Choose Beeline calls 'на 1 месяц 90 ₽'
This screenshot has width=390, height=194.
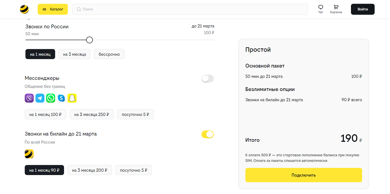pos(44,170)
